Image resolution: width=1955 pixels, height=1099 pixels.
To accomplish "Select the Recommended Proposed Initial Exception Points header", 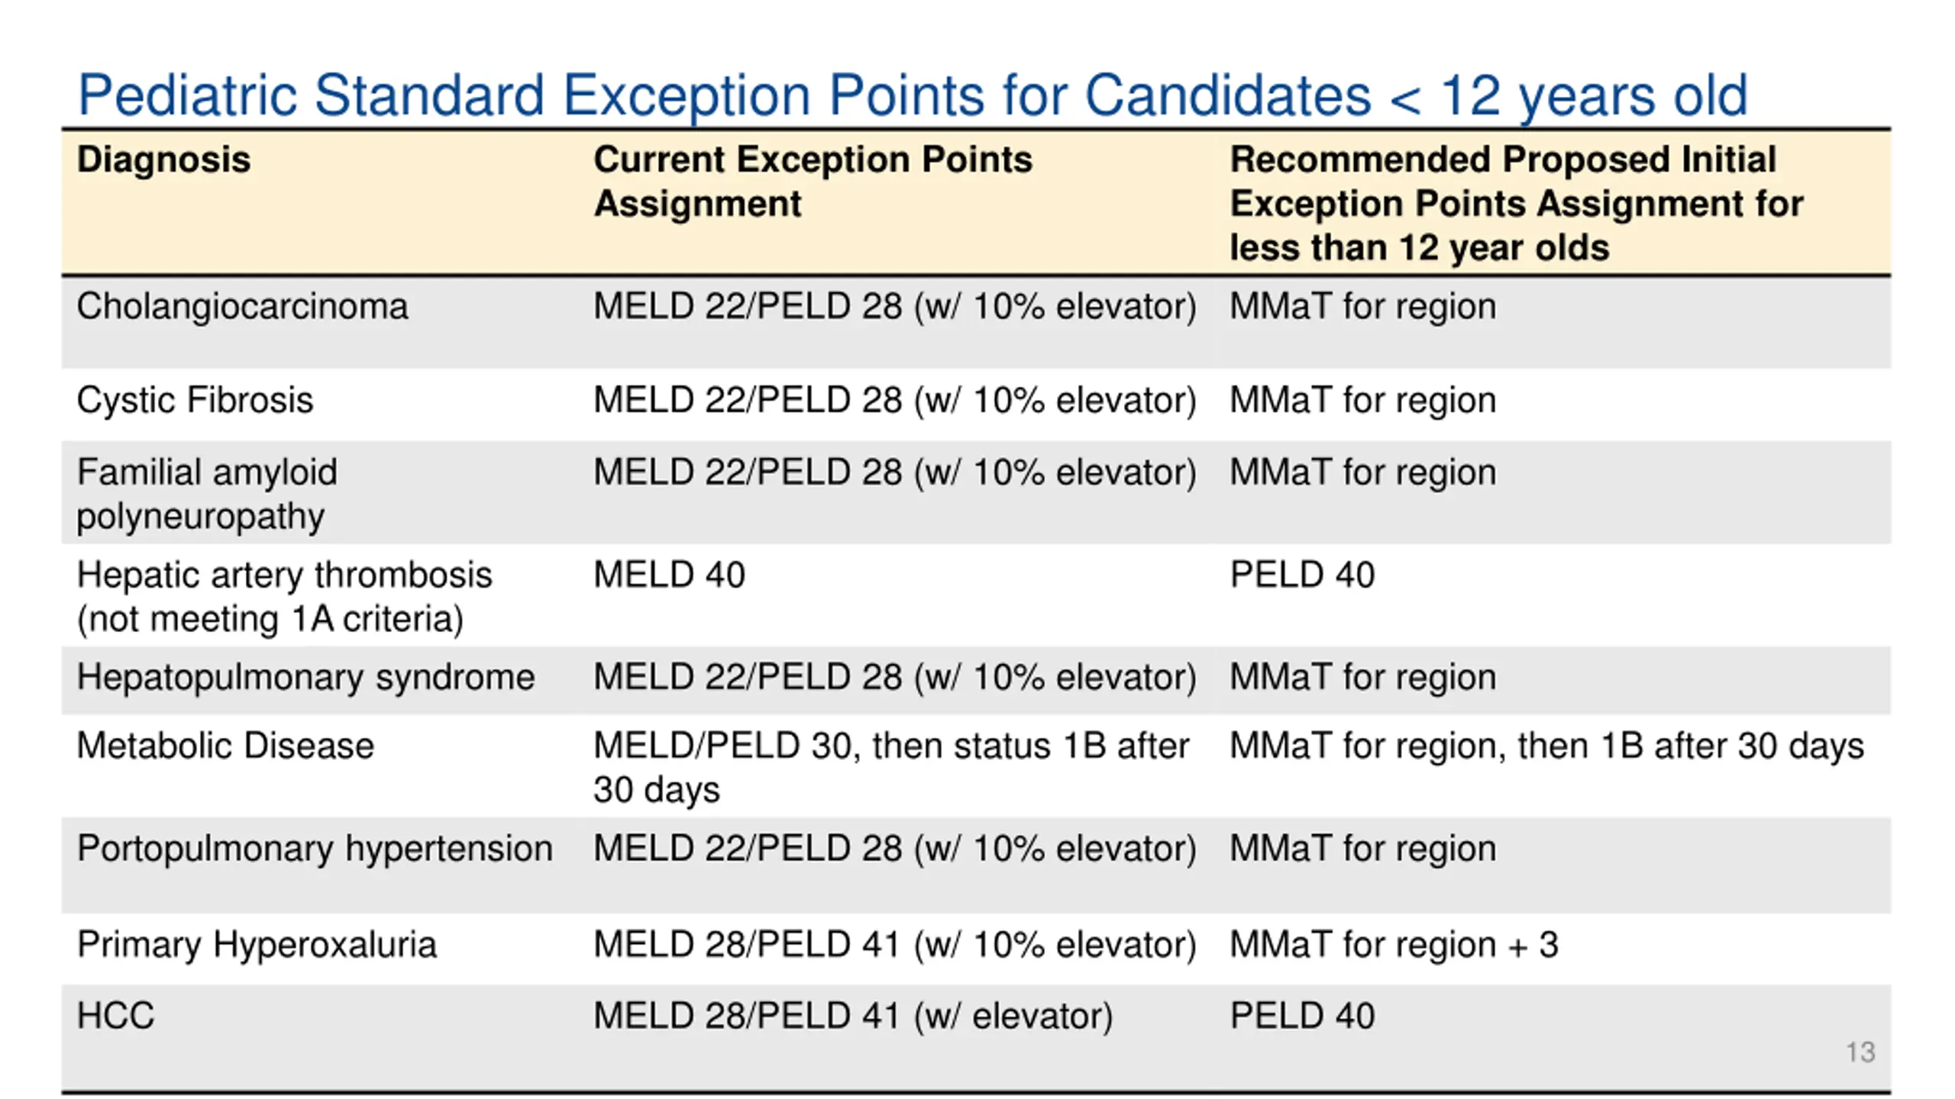I will click(1516, 204).
